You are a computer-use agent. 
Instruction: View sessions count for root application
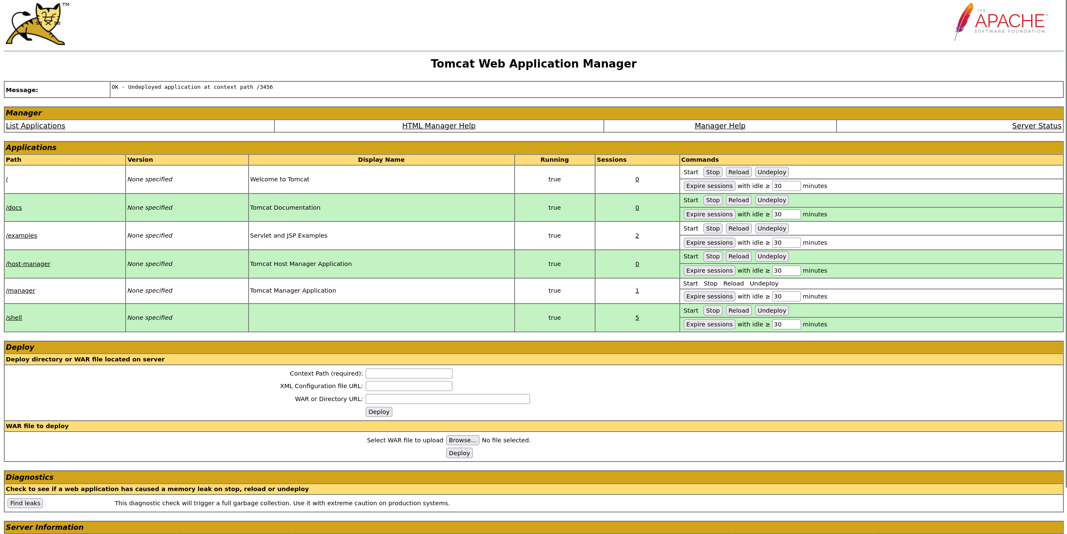coord(637,179)
